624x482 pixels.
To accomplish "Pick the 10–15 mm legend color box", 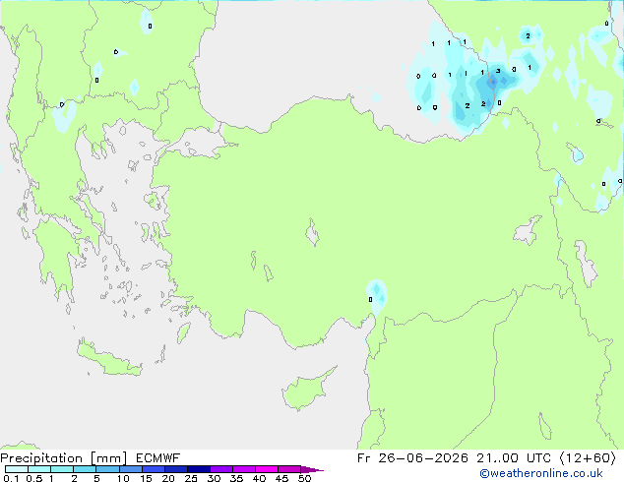I will pos(131,469).
